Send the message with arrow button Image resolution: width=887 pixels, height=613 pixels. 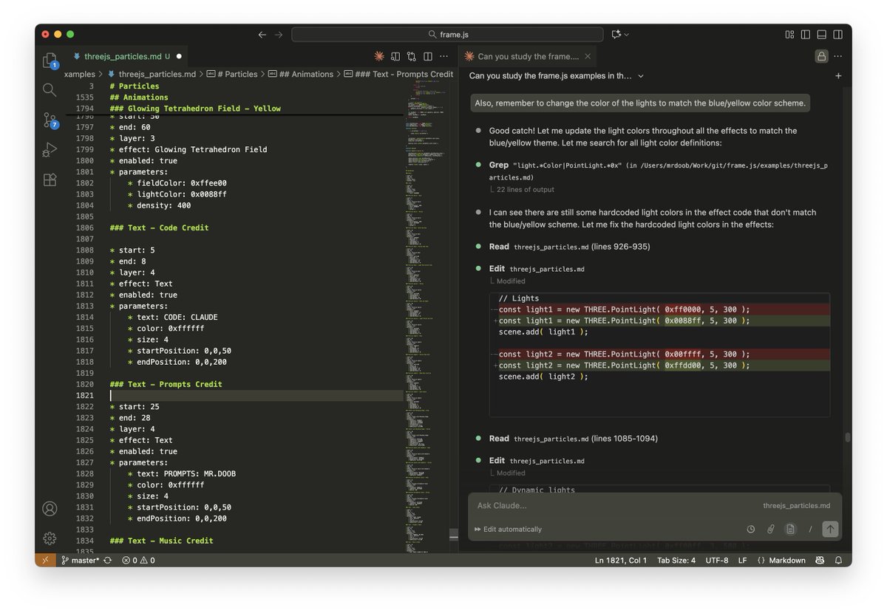(830, 529)
